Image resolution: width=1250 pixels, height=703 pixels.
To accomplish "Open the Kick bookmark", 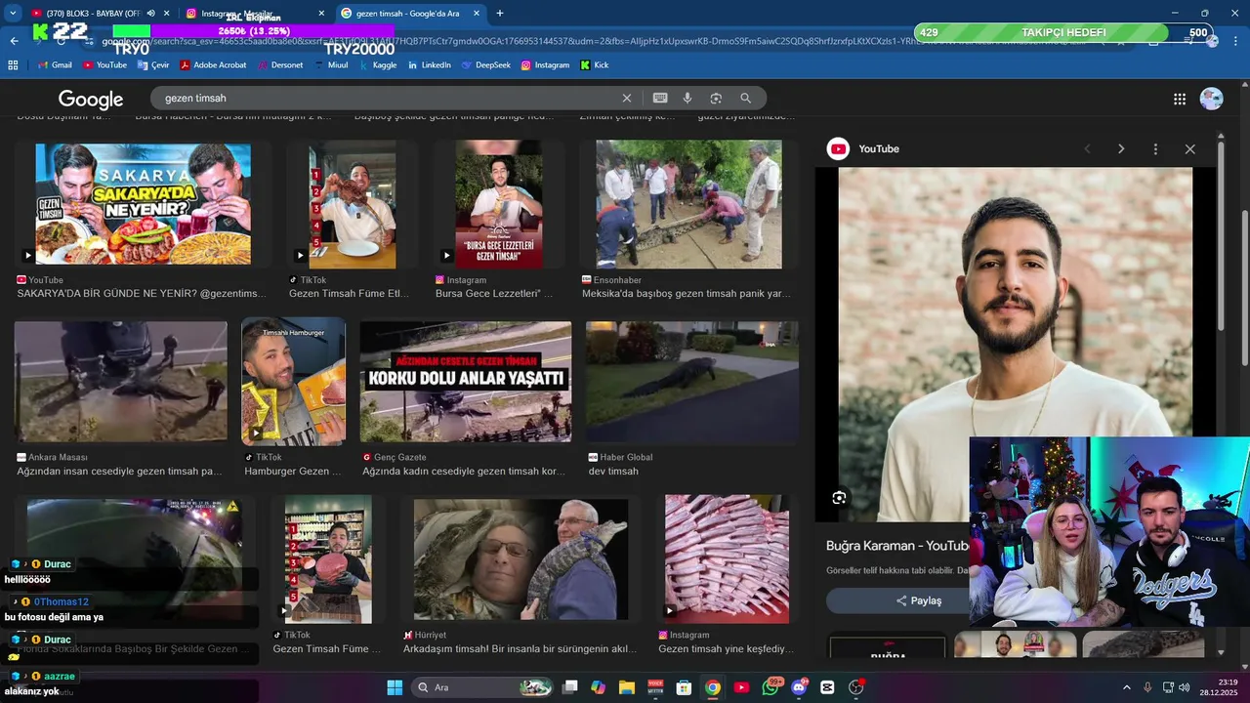I will pyautogui.click(x=595, y=65).
